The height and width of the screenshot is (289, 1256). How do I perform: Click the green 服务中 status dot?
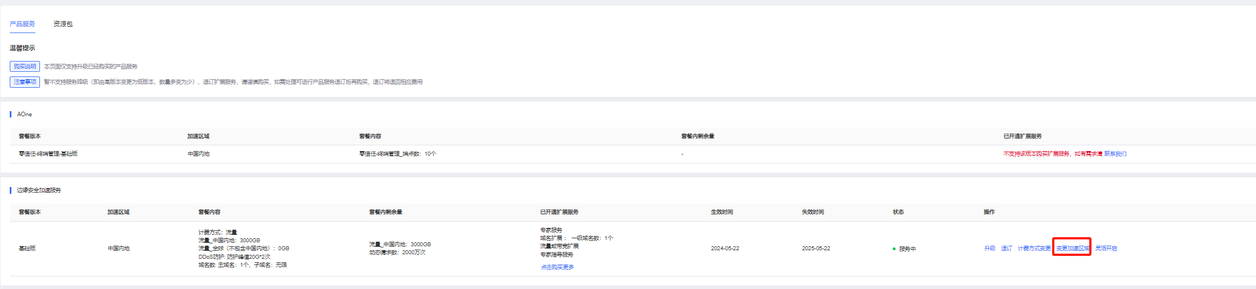coord(894,249)
